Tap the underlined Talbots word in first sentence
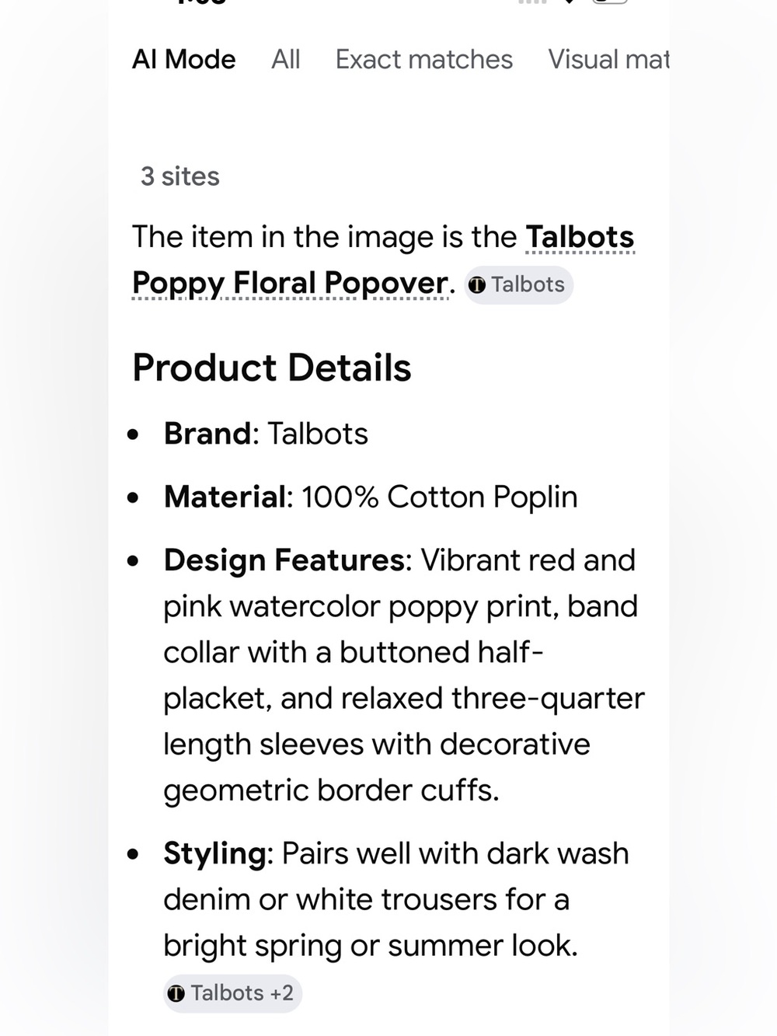This screenshot has height=1036, width=777. pos(580,236)
